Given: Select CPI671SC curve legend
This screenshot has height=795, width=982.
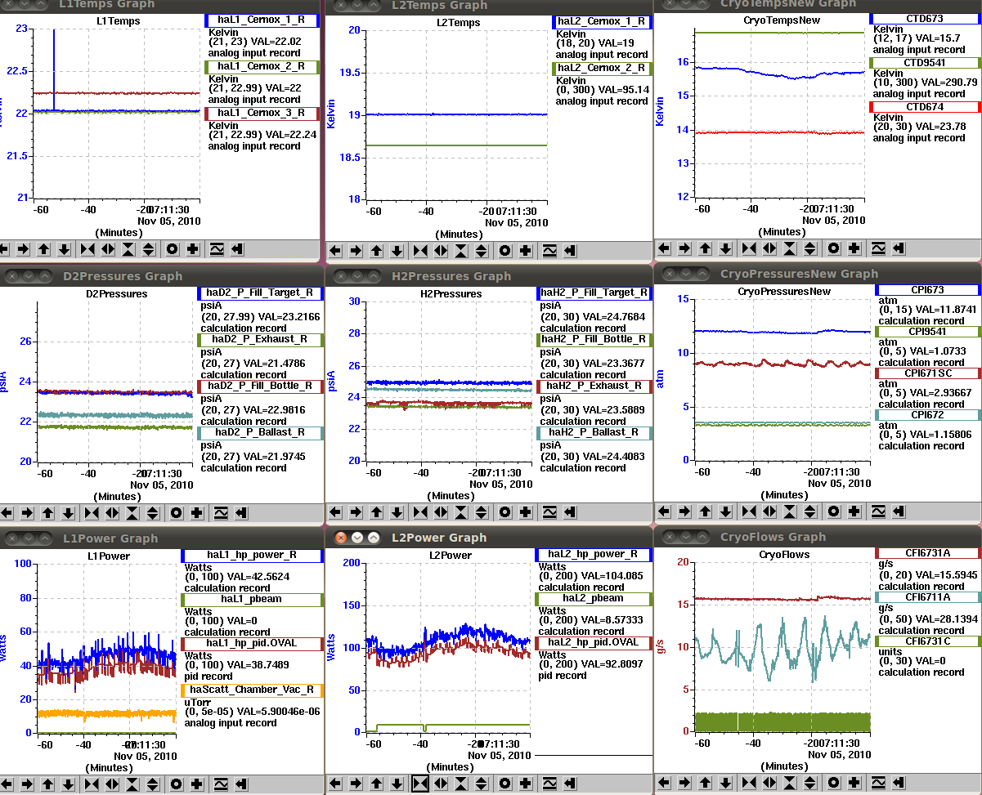Looking at the screenshot, I should [x=928, y=373].
